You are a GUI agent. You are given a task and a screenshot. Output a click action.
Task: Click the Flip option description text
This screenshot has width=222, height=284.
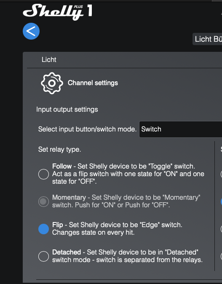click(117, 228)
